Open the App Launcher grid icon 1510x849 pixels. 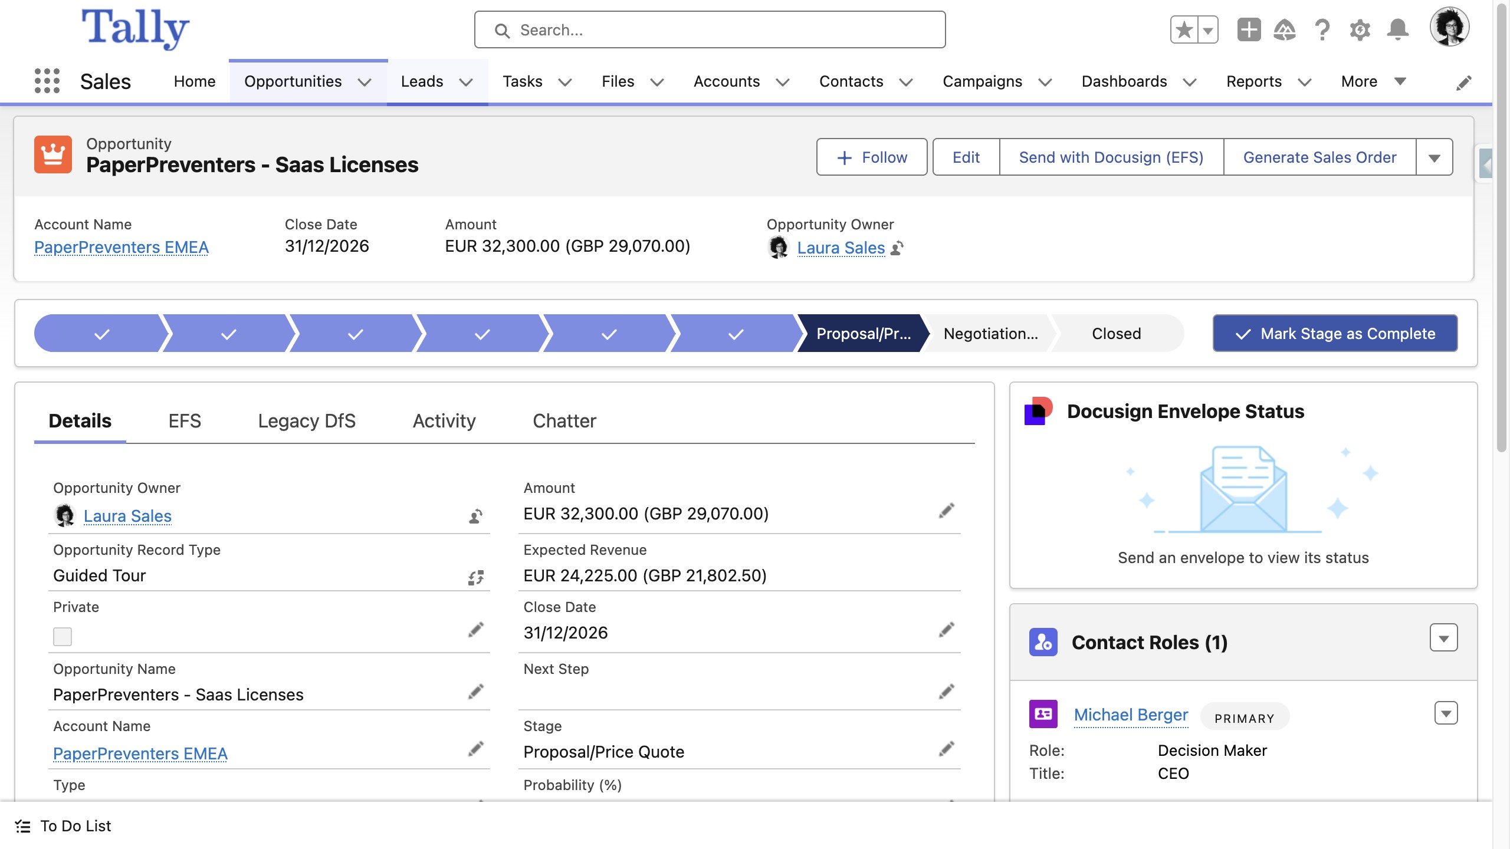(47, 81)
